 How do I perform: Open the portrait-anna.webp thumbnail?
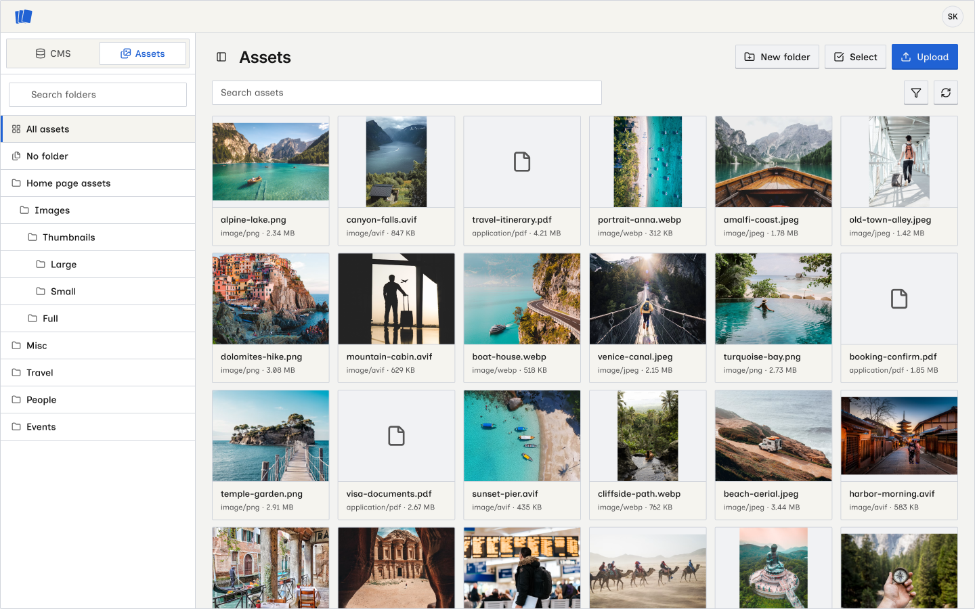click(647, 162)
